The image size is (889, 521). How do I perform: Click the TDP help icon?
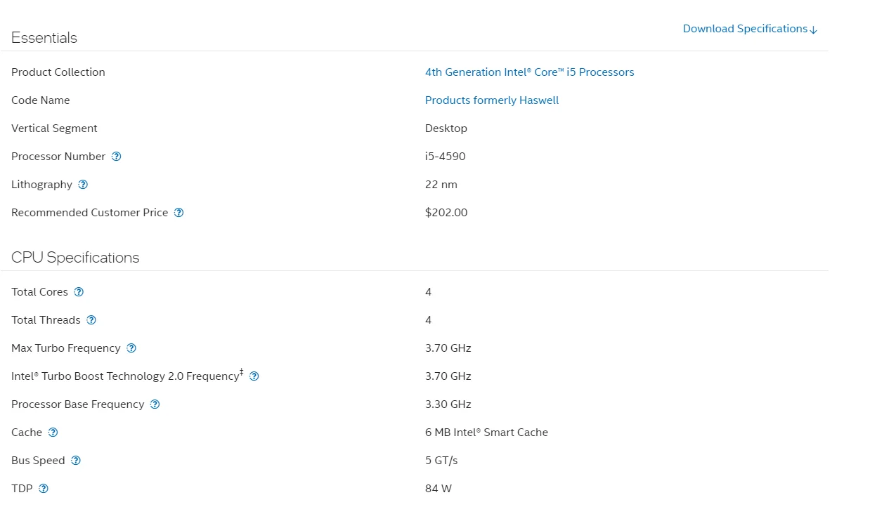tap(44, 489)
